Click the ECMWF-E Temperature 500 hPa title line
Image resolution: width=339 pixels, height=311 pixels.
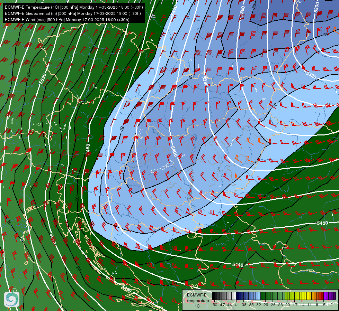point(74,7)
